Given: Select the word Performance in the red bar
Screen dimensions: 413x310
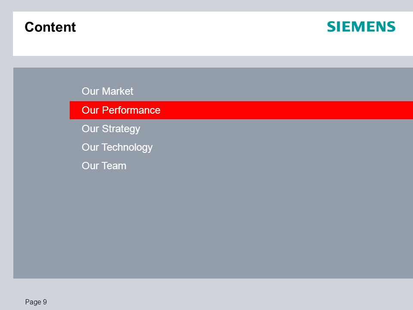Looking at the screenshot, I should [x=131, y=110].
